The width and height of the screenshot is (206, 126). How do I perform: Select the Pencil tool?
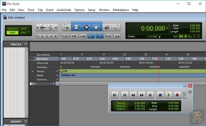116,27
